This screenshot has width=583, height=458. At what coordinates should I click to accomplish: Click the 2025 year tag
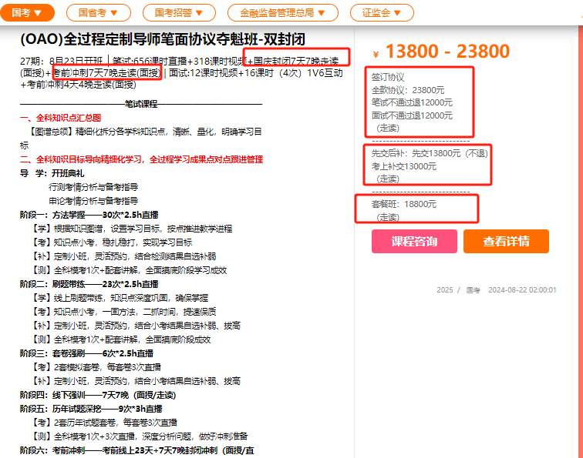tap(444, 290)
